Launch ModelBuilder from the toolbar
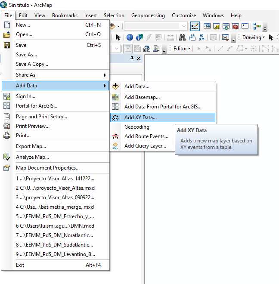 pos(257,26)
